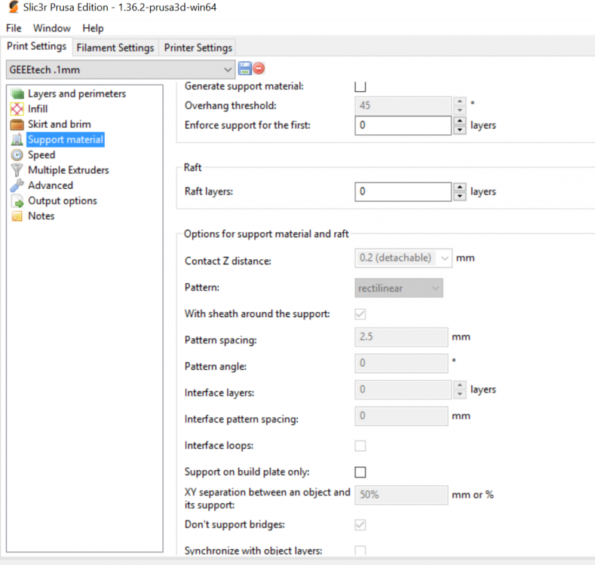
Task: Open Skirt and brim settings
Action: point(59,124)
